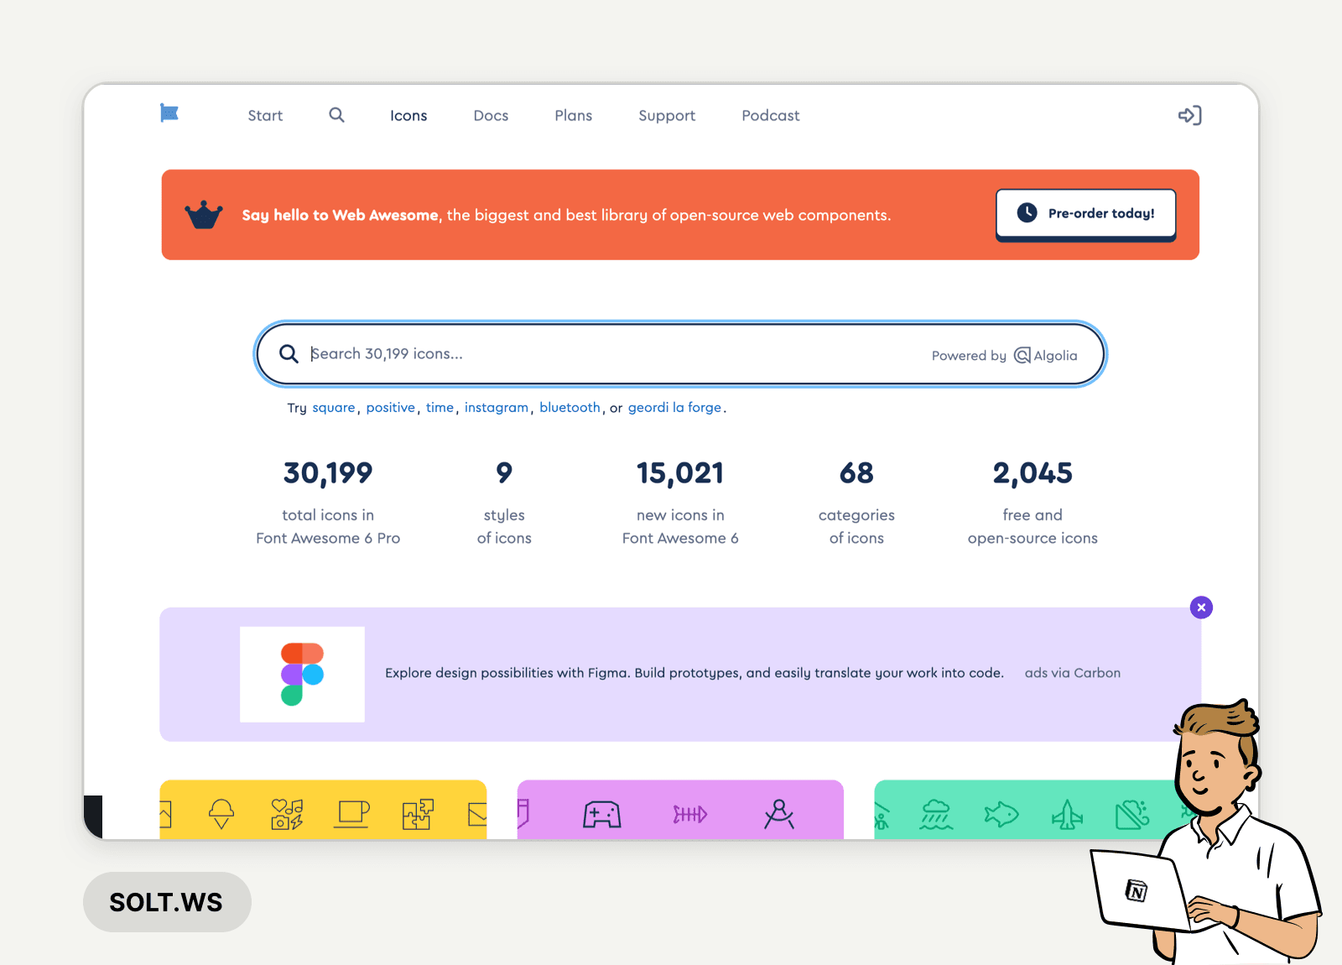This screenshot has width=1342, height=965.
Task: Select the ice cream cone icon
Action: pyautogui.click(x=221, y=813)
